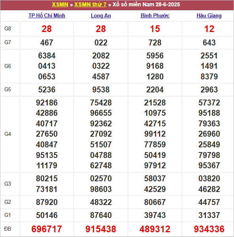Select the ĐB row label
The image size is (234, 237).
8,229
